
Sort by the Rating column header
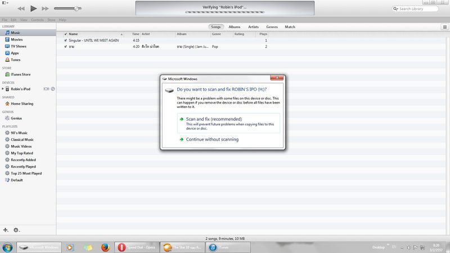point(244,34)
